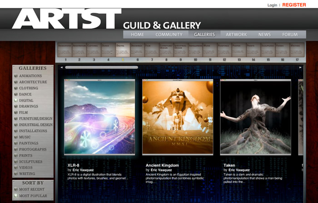
Task: Click the Dance category tile
Action: point(108,50)
